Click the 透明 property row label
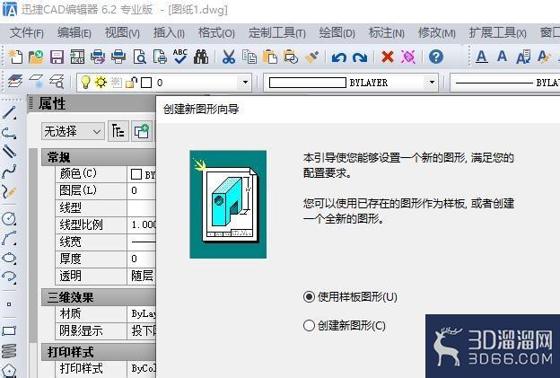Image resolution: width=560 pixels, height=378 pixels. click(x=71, y=276)
